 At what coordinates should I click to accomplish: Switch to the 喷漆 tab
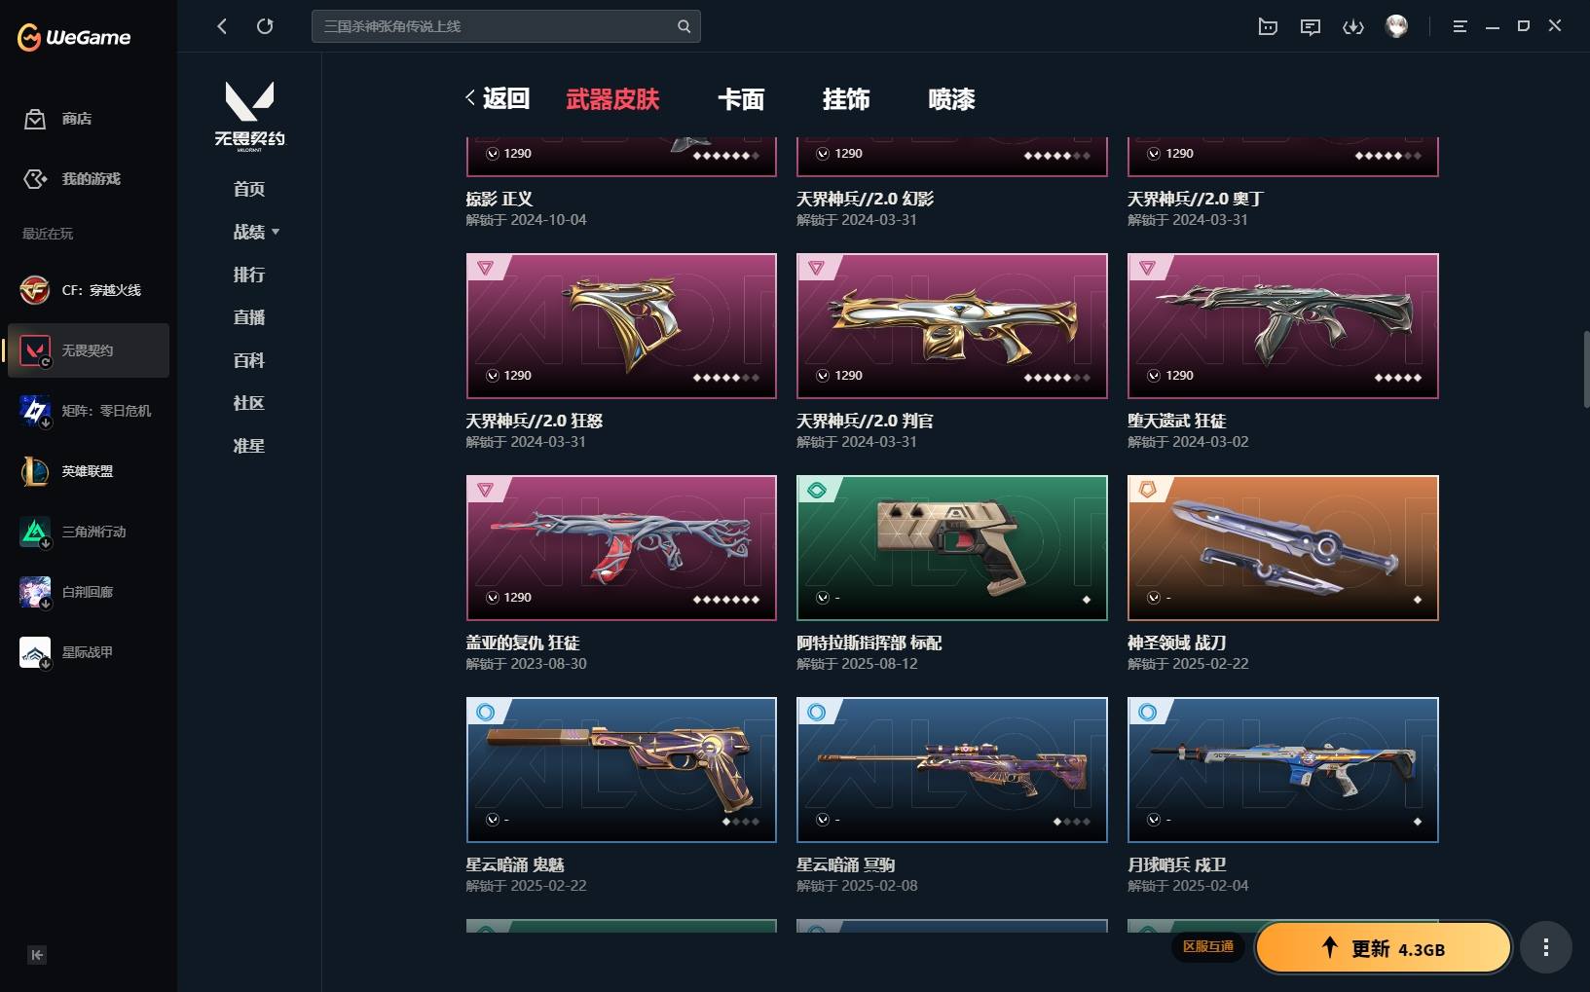click(x=951, y=99)
